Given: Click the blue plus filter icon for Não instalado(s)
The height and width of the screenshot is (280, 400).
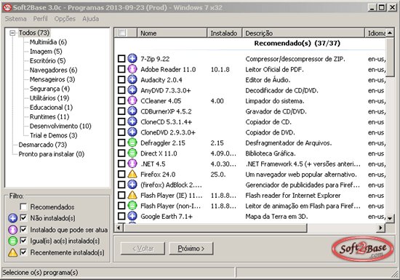Looking at the screenshot, I should click(x=12, y=218).
